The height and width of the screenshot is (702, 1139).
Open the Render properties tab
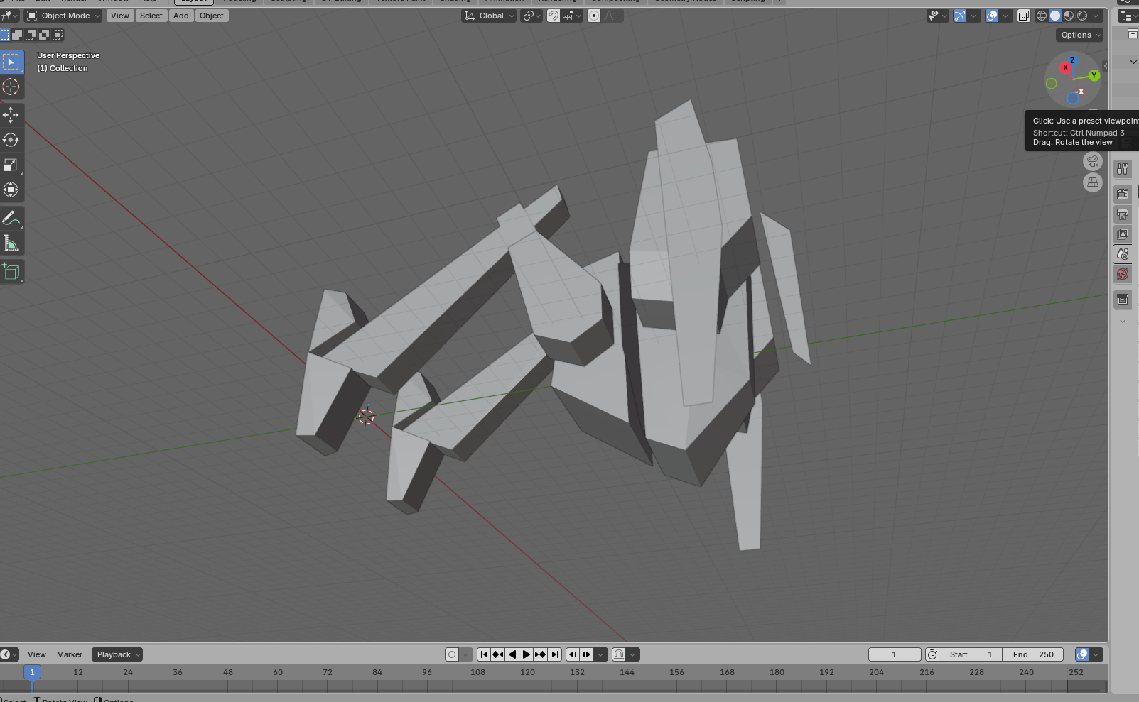(1123, 194)
